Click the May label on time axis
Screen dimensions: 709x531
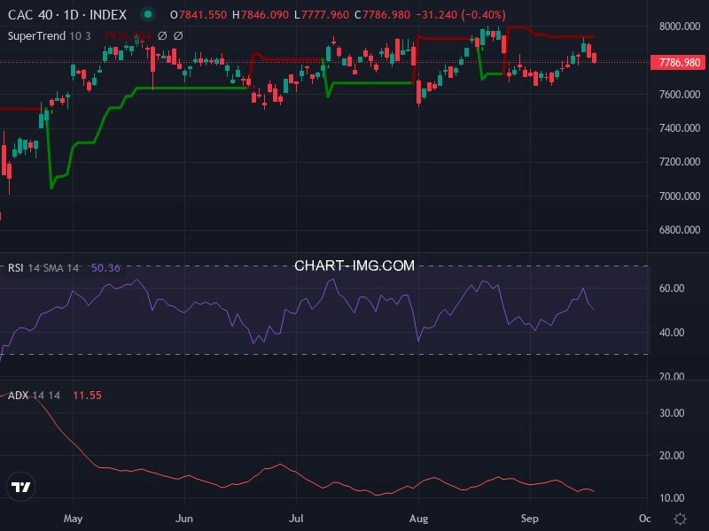[74, 517]
